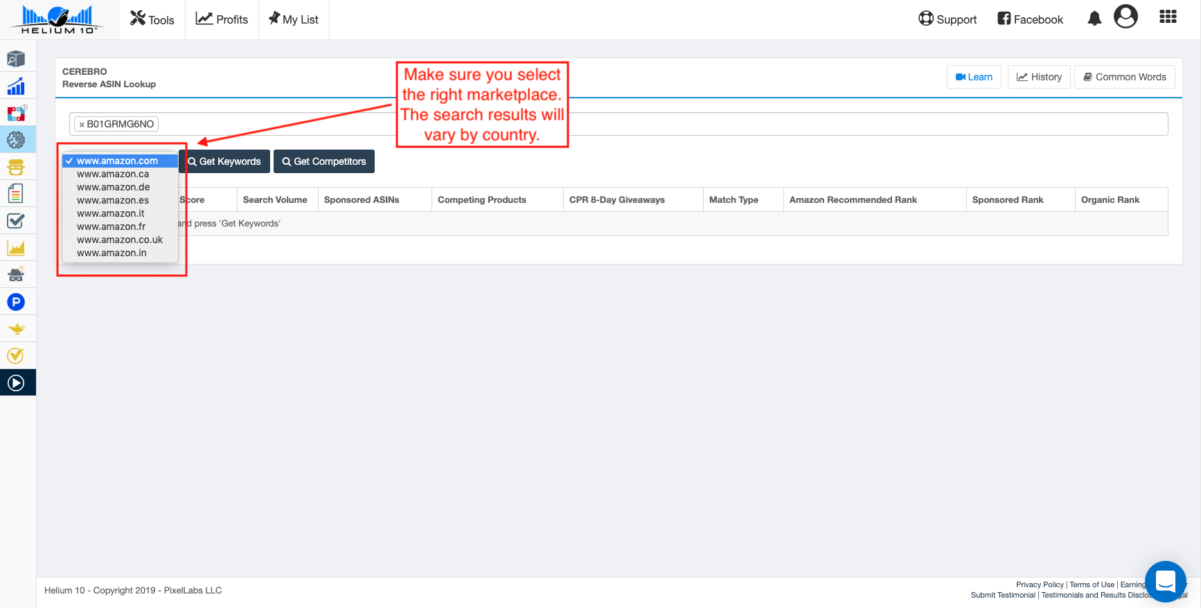Select the Cerebro brain icon in sidebar

[x=16, y=140]
